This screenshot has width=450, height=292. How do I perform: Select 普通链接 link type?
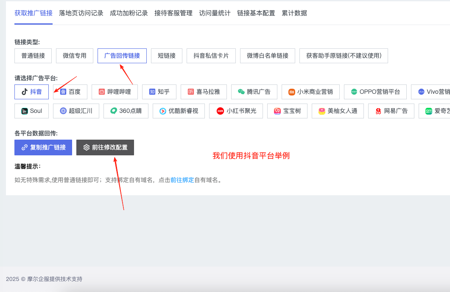(x=33, y=56)
